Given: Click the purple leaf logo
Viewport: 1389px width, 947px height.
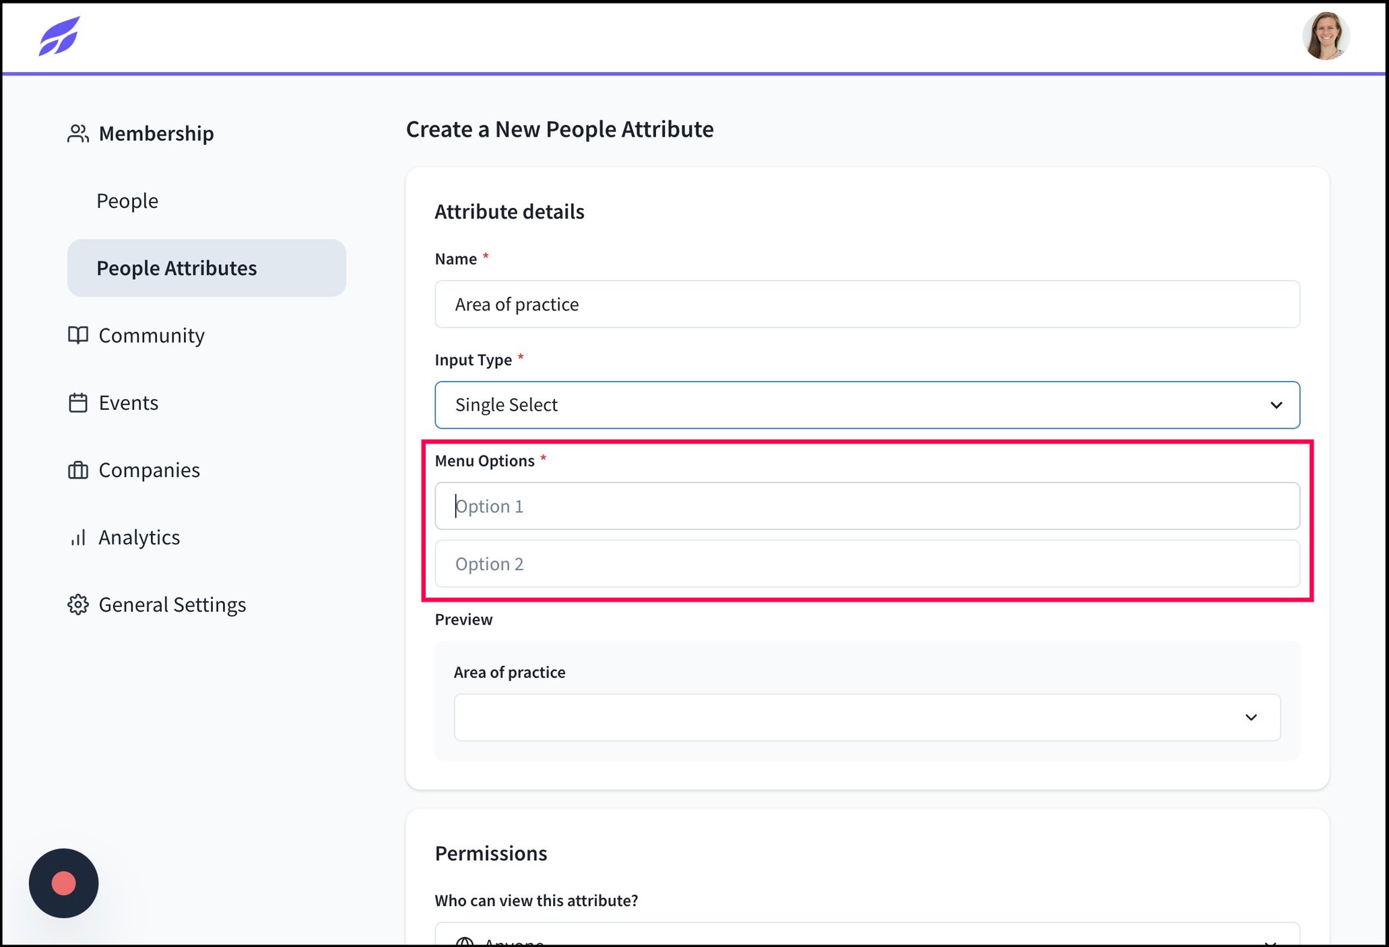Looking at the screenshot, I should tap(59, 36).
